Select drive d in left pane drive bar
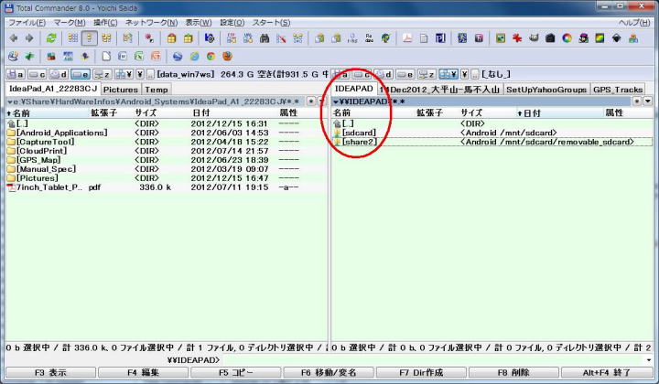 [59, 75]
